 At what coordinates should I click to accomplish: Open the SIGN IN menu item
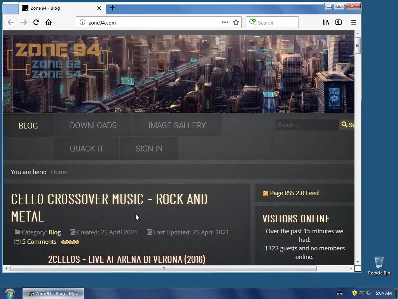(x=149, y=148)
